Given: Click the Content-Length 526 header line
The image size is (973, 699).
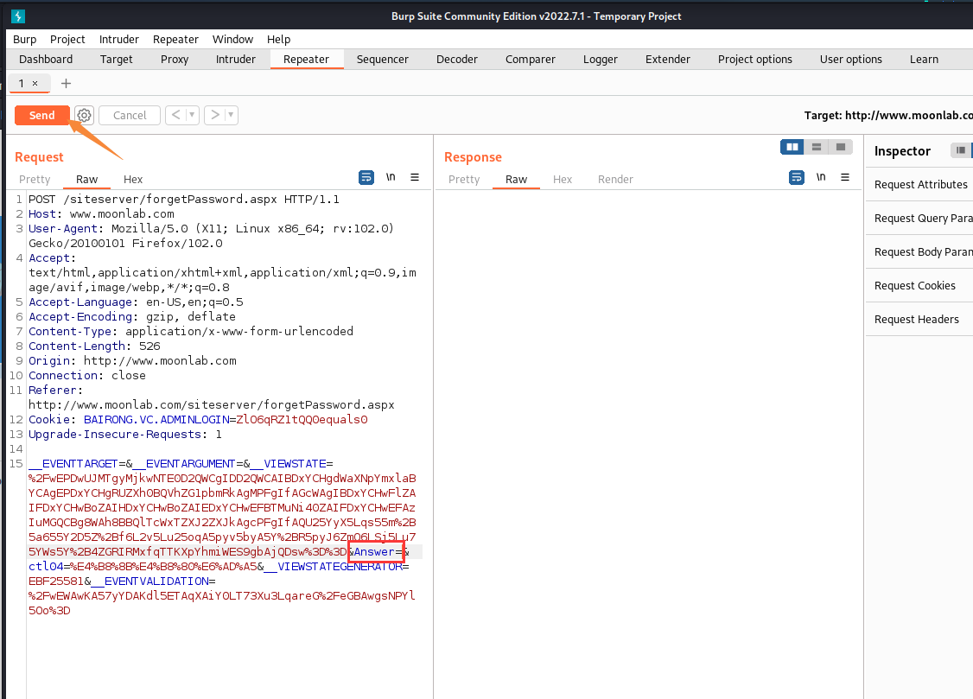Looking at the screenshot, I should coord(94,346).
